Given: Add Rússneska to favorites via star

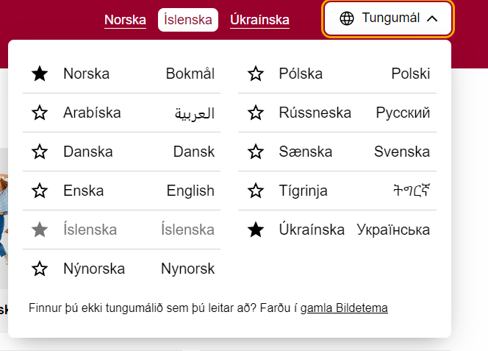Looking at the screenshot, I should 256,113.
